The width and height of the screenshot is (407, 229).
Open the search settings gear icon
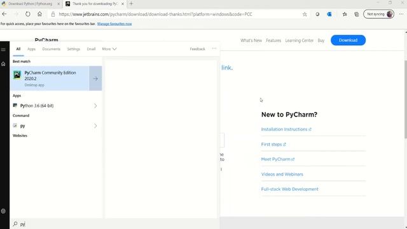(3, 211)
